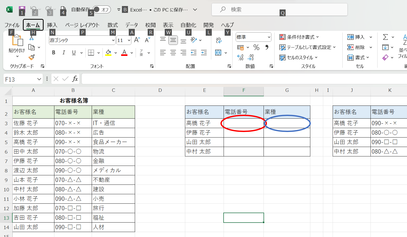Screen dimensions: 407x237
Task: Open the font name dropdown 游ゴシック
Action: [113, 40]
